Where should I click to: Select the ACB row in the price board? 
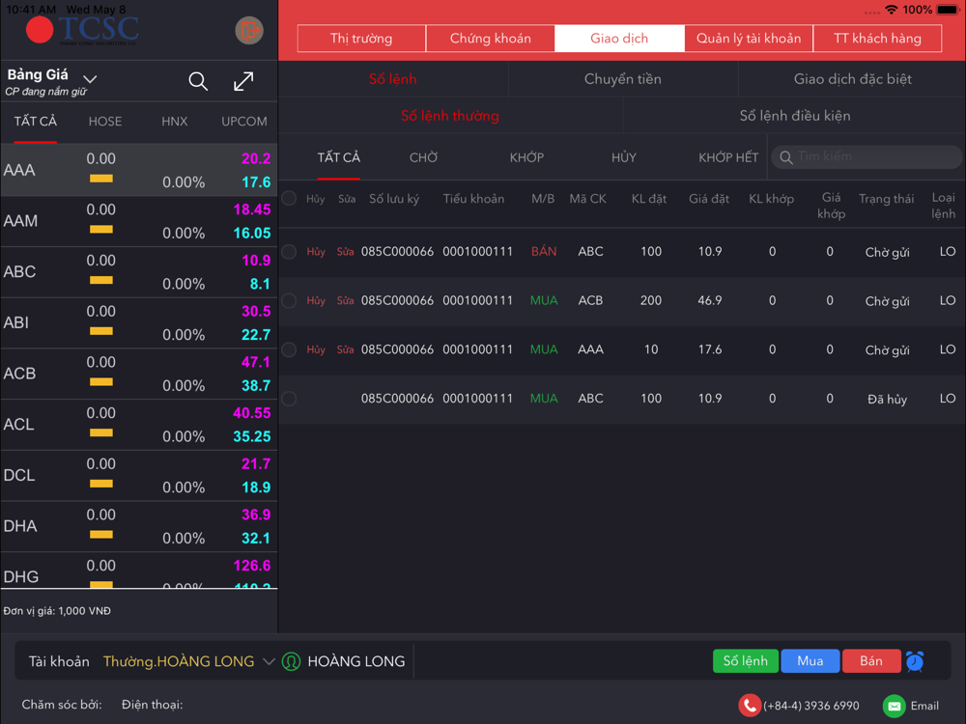[x=138, y=374]
